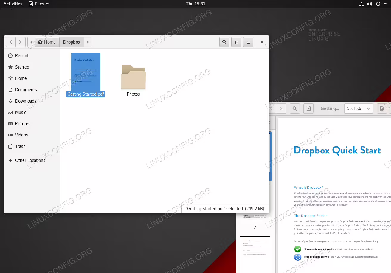This screenshot has height=273, width=391.
Task: Go back in Files navigation
Action: (x=11, y=42)
